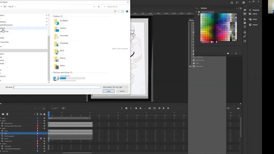Go to next keyframe arrow
This screenshot has width=274, height=154.
tap(131, 108)
